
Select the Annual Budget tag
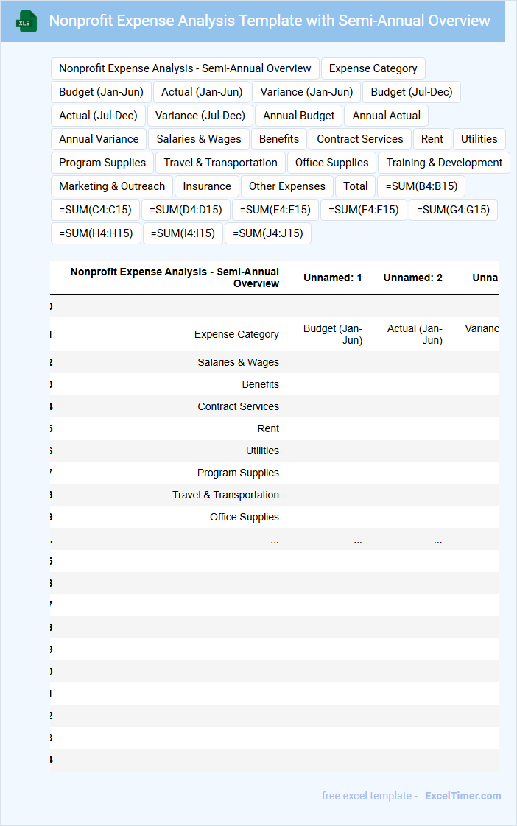pos(299,116)
